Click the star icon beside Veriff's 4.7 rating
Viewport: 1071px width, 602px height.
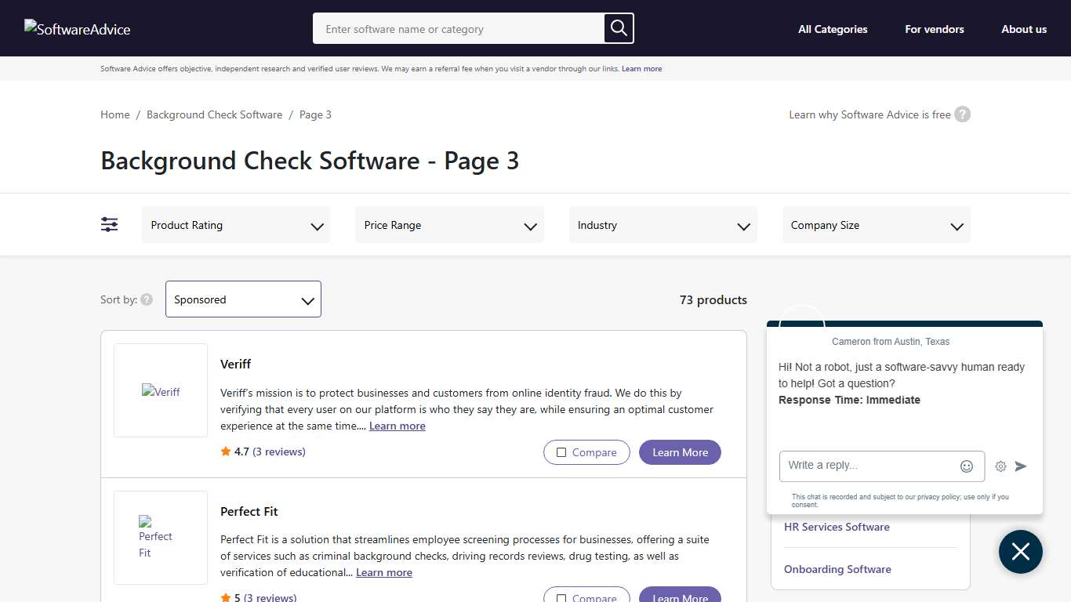[x=226, y=451]
